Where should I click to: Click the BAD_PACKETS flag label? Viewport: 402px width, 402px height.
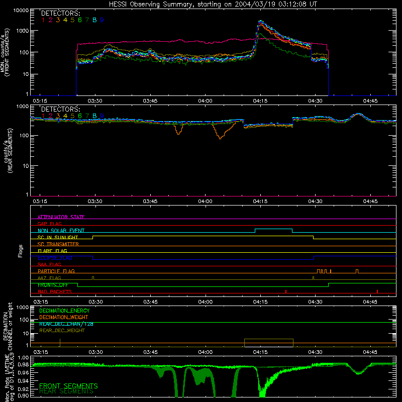[x=55, y=291]
